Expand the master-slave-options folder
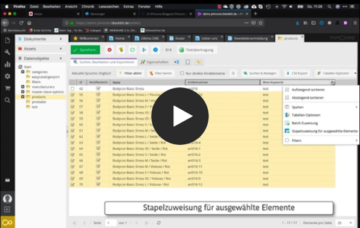 23,92
